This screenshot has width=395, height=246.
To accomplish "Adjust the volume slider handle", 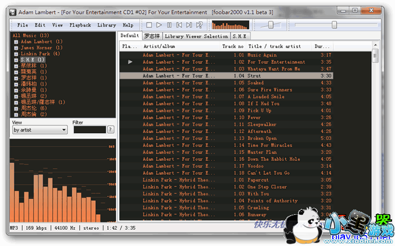I will click(x=271, y=24).
